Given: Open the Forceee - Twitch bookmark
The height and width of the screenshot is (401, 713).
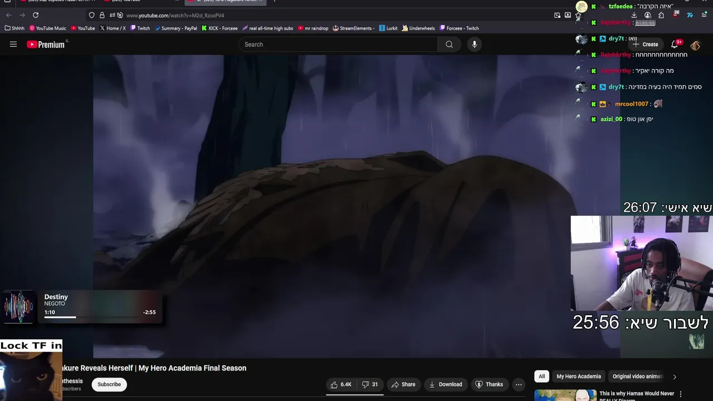Looking at the screenshot, I should (x=459, y=28).
